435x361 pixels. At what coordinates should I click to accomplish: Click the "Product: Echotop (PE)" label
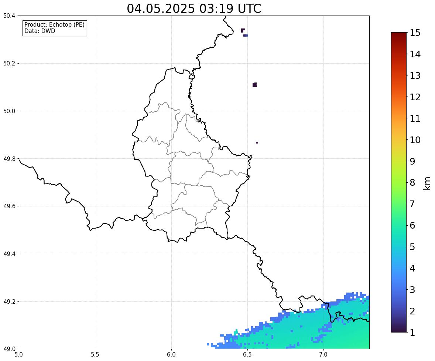point(54,24)
